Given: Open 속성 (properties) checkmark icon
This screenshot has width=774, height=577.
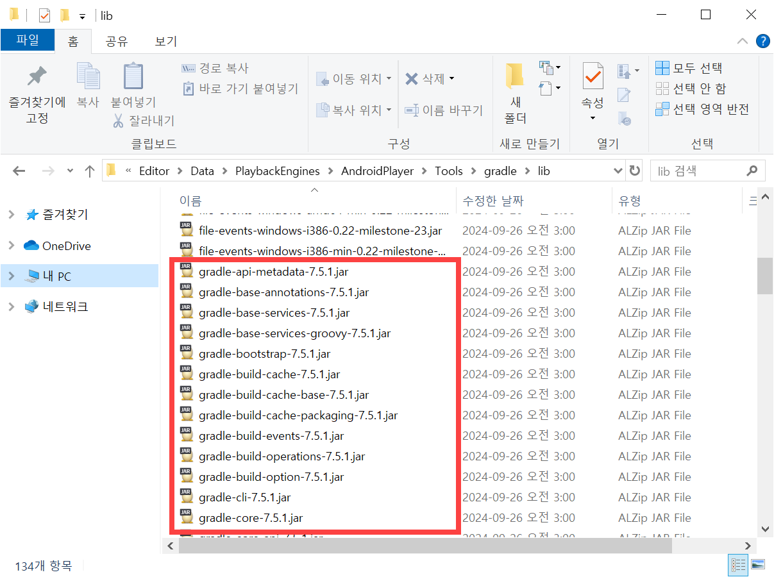Looking at the screenshot, I should 593,76.
